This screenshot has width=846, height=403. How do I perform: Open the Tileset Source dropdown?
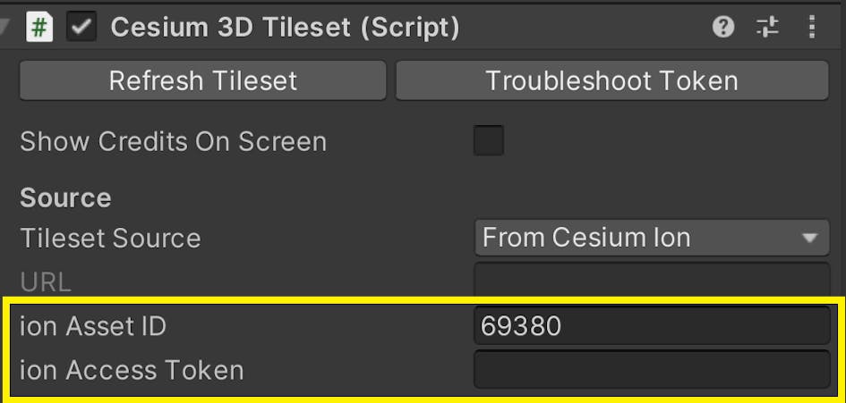(x=651, y=238)
